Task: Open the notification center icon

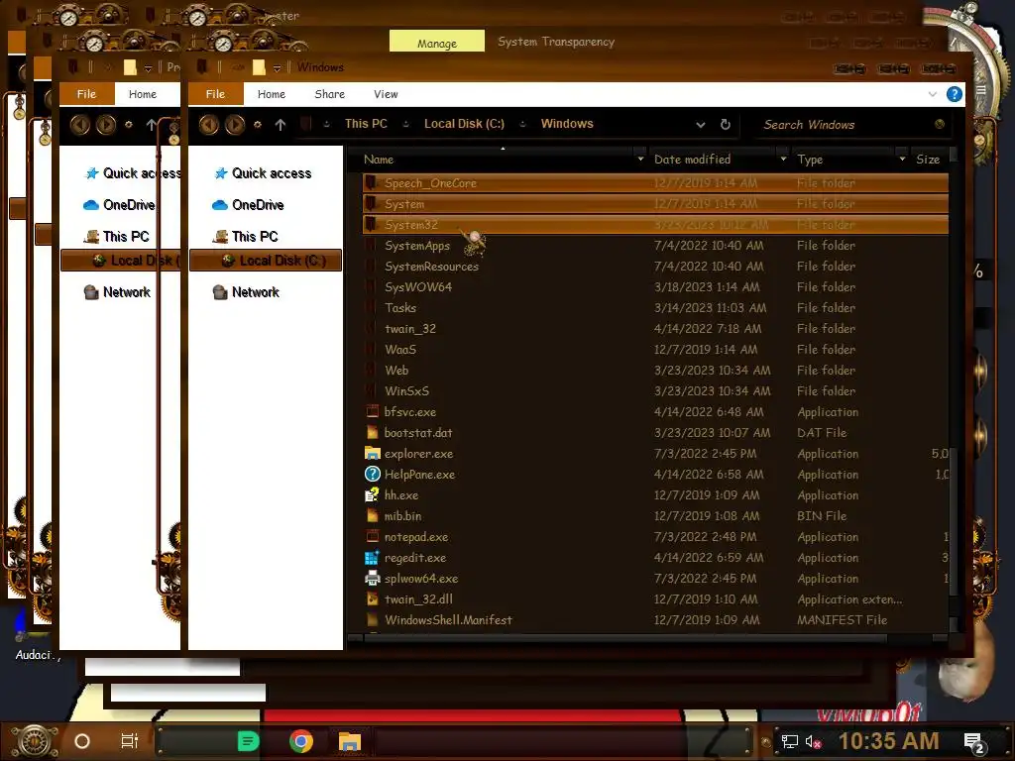Action: click(x=973, y=742)
